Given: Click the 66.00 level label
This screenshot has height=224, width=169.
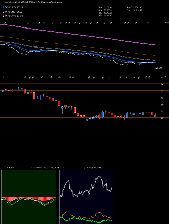Looking at the screenshot, I should (x=159, y=68).
